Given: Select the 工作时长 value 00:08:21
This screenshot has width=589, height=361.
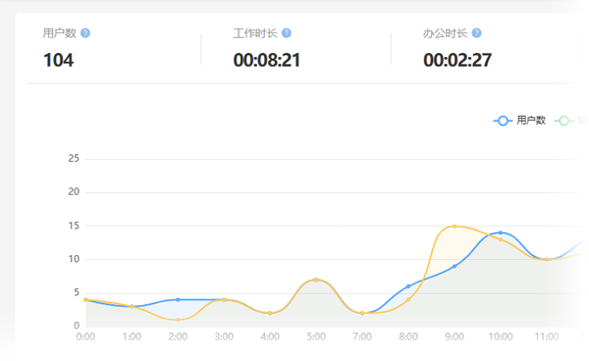Looking at the screenshot, I should pos(267,60).
